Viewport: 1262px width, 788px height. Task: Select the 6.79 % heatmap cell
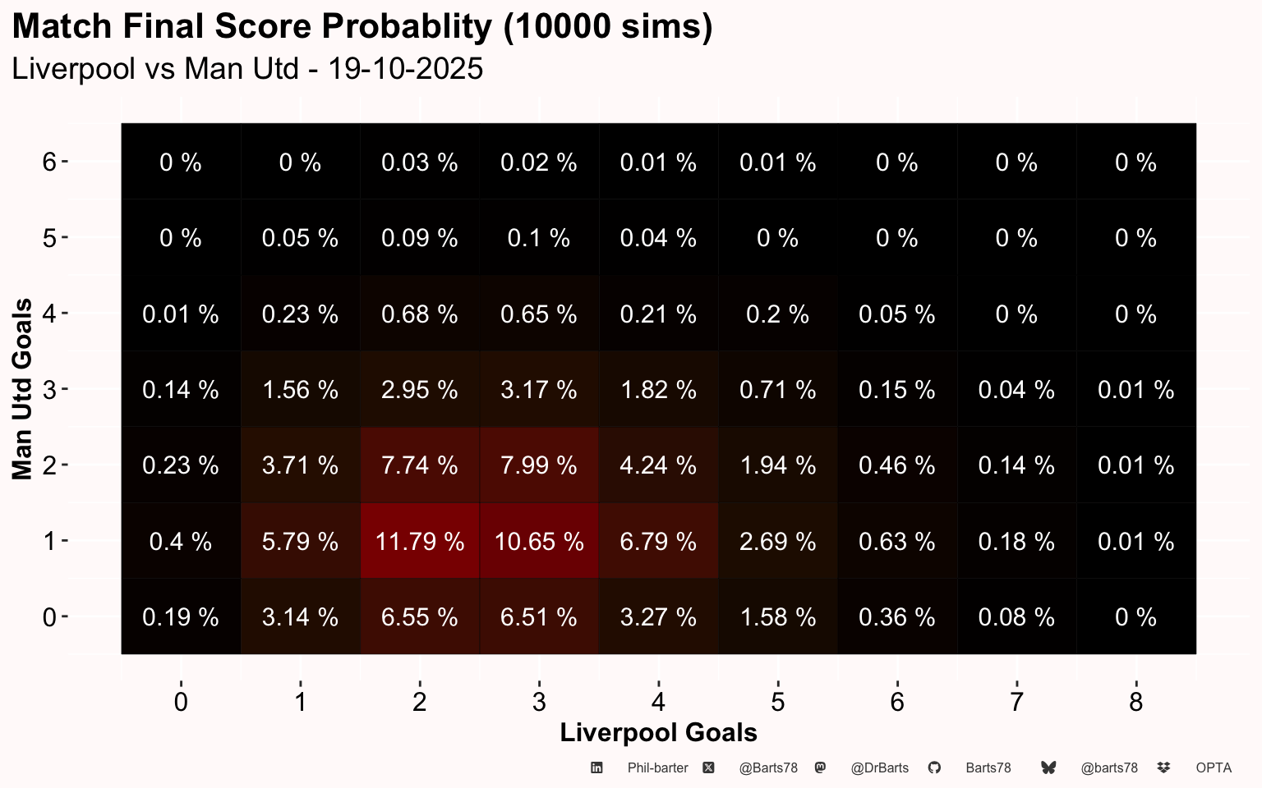(x=658, y=542)
